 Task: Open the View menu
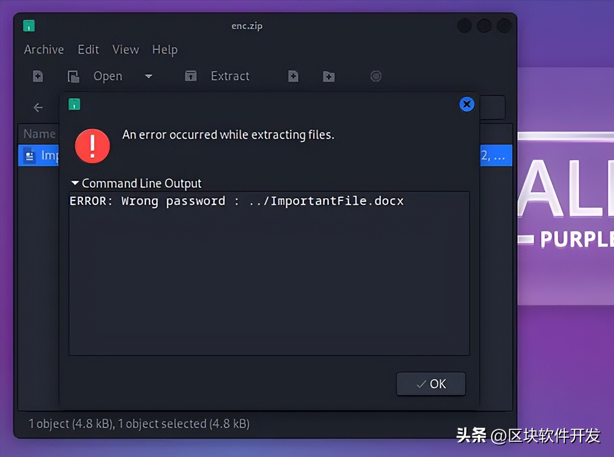click(126, 49)
